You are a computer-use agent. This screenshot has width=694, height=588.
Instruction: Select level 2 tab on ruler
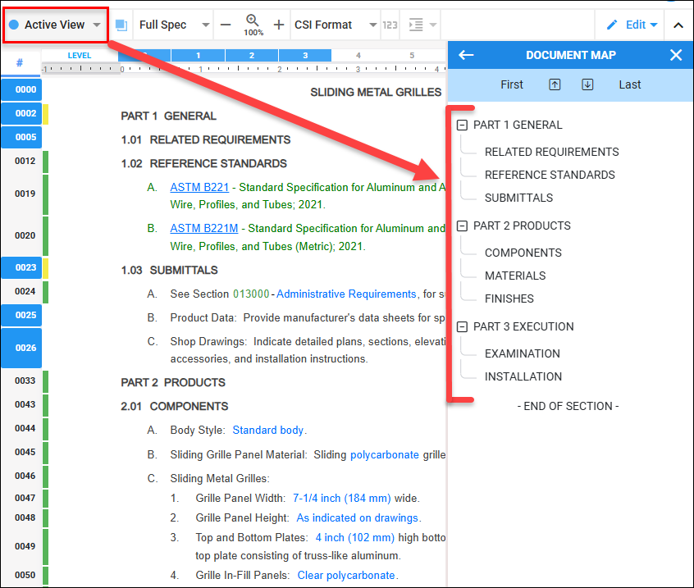251,55
